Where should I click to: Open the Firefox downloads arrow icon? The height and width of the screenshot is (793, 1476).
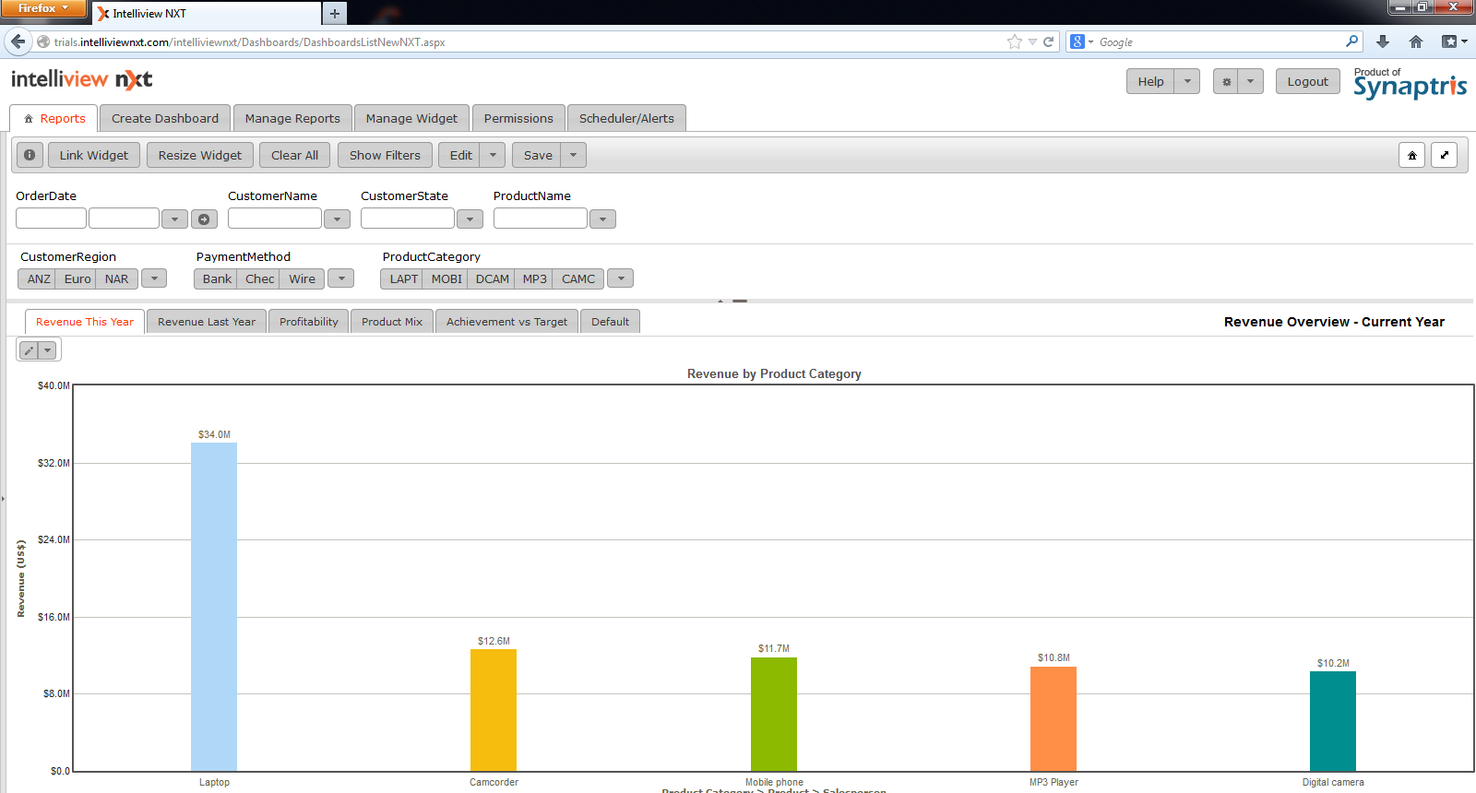coord(1382,41)
